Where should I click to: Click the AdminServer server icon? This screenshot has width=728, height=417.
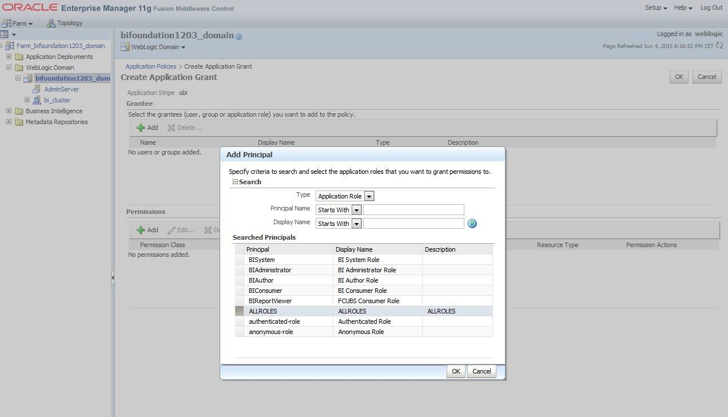37,89
